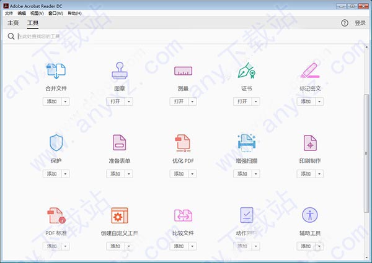Expand the dropdown arrow under 合并文件
The width and height of the screenshot is (372, 263).
click(x=65, y=101)
